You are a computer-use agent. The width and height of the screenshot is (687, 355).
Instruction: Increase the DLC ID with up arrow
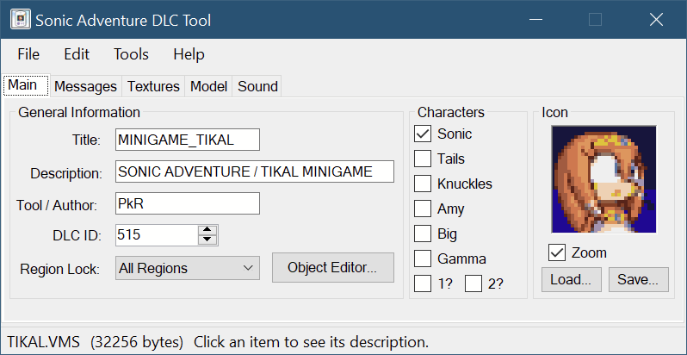pos(207,230)
